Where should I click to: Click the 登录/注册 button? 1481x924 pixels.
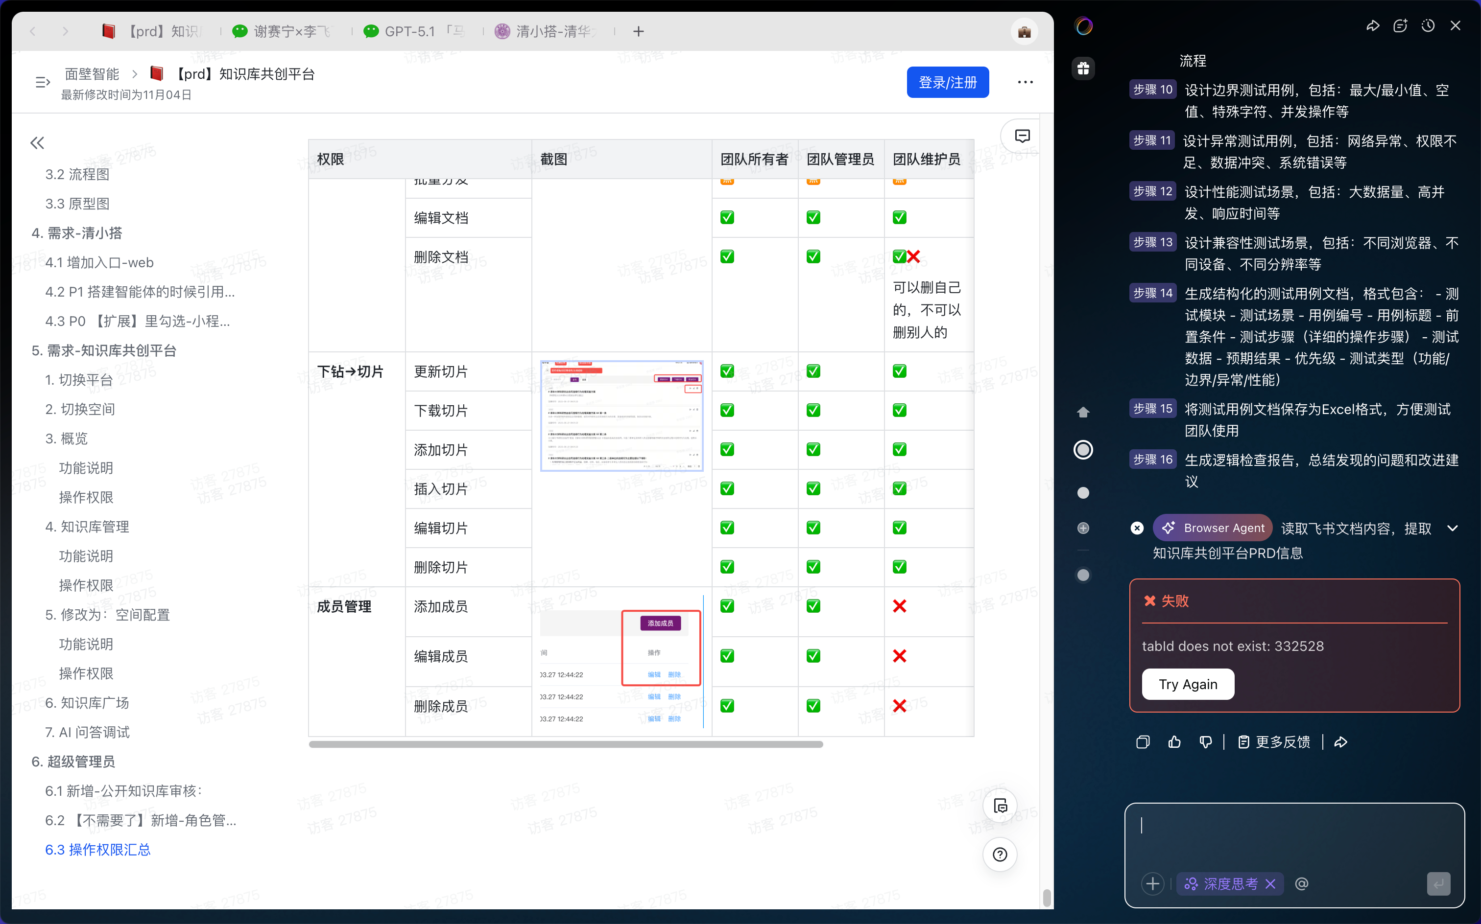tap(948, 82)
